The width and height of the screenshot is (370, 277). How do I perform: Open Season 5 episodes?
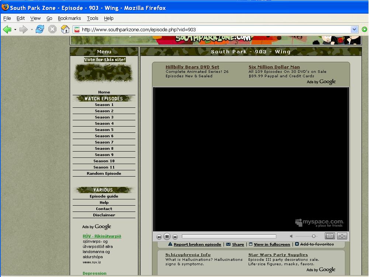104,129
